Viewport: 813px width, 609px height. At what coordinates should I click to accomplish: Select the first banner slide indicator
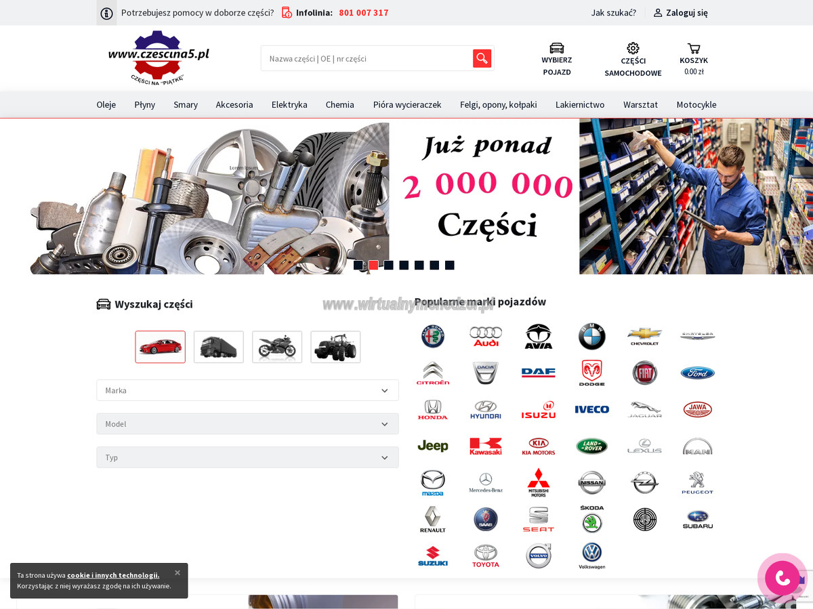pos(358,265)
